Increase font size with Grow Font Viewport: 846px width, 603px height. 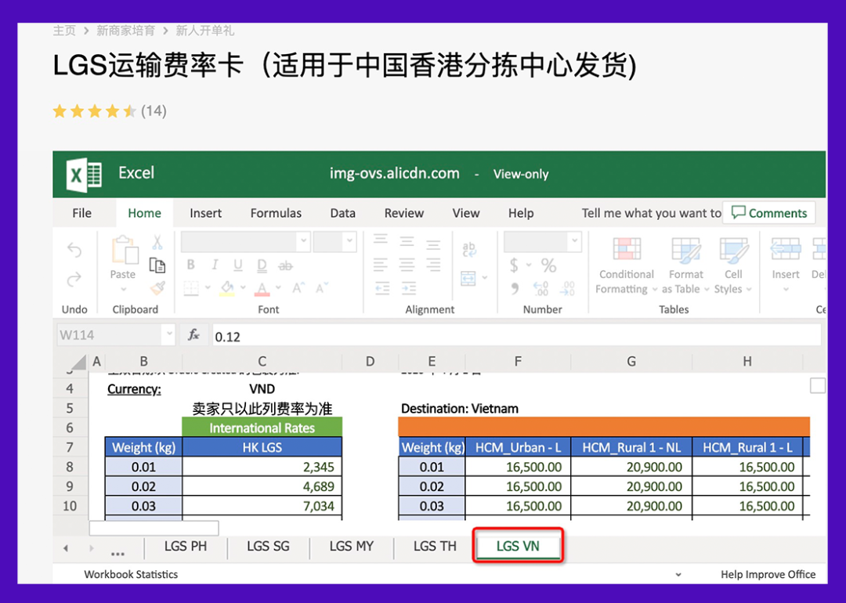(x=298, y=288)
